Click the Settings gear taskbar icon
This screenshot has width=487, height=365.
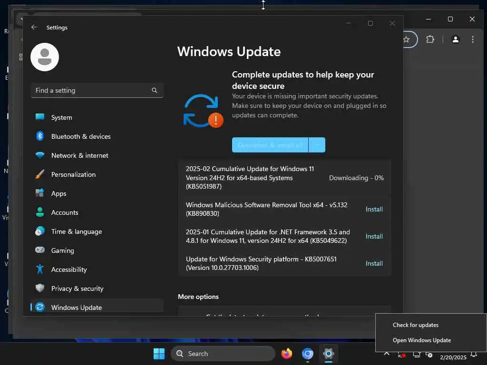click(x=328, y=354)
